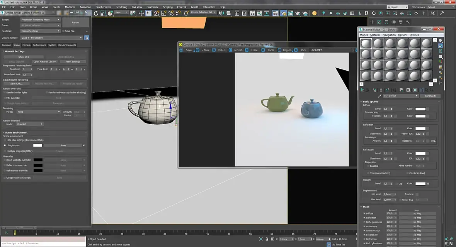Enable the Save File checkbox
The image size is (456, 247).
(x=63, y=31)
